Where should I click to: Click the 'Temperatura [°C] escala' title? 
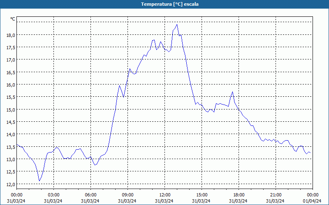click(x=170, y=4)
